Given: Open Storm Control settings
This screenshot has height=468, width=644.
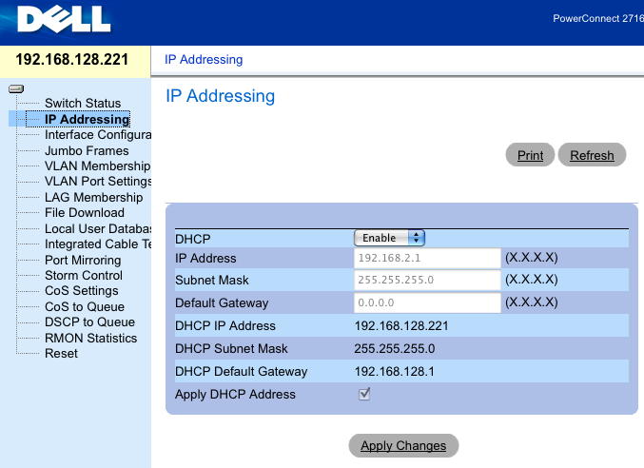Looking at the screenshot, I should click(x=84, y=276).
